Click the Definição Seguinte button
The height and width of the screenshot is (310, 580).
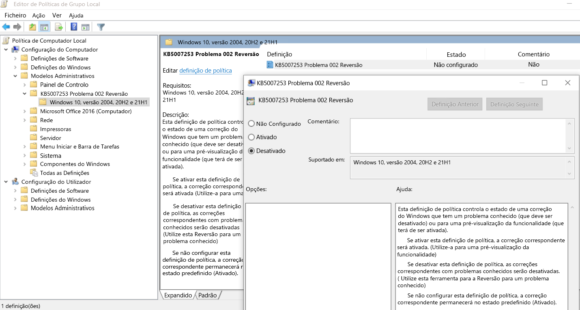point(514,104)
